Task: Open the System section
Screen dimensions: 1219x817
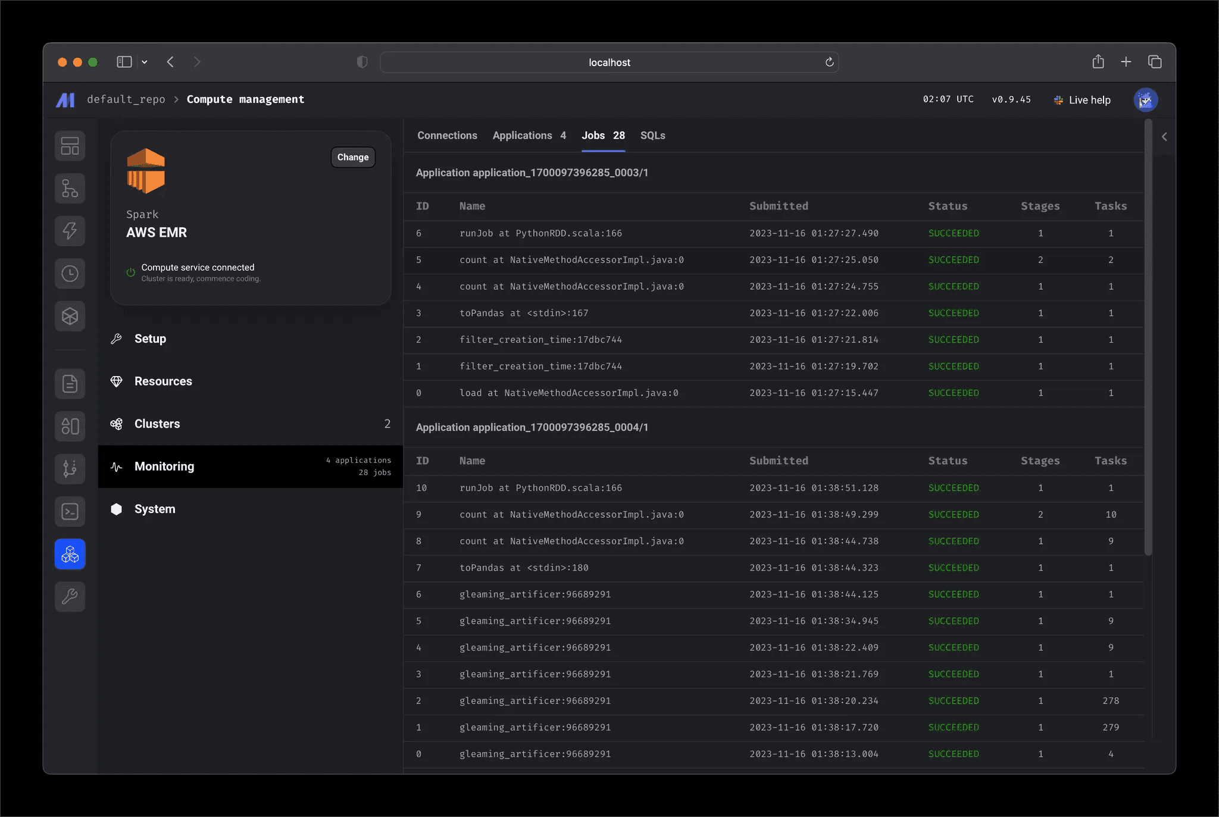Action: tap(251, 509)
